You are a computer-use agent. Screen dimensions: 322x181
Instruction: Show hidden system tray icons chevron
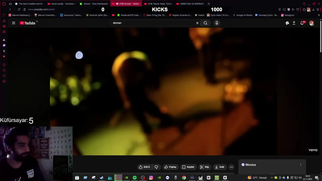pyautogui.click(x=272, y=178)
